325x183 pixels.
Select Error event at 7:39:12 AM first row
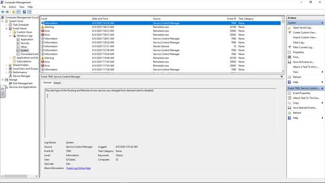(x=160, y=31)
